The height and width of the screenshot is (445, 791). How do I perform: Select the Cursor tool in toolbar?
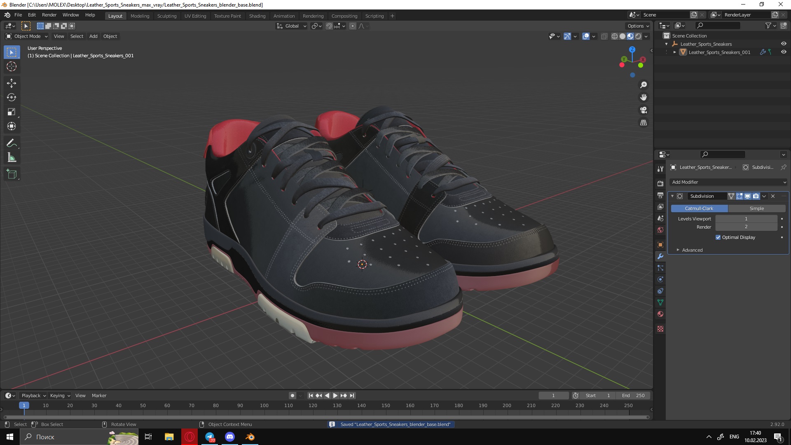coord(12,66)
